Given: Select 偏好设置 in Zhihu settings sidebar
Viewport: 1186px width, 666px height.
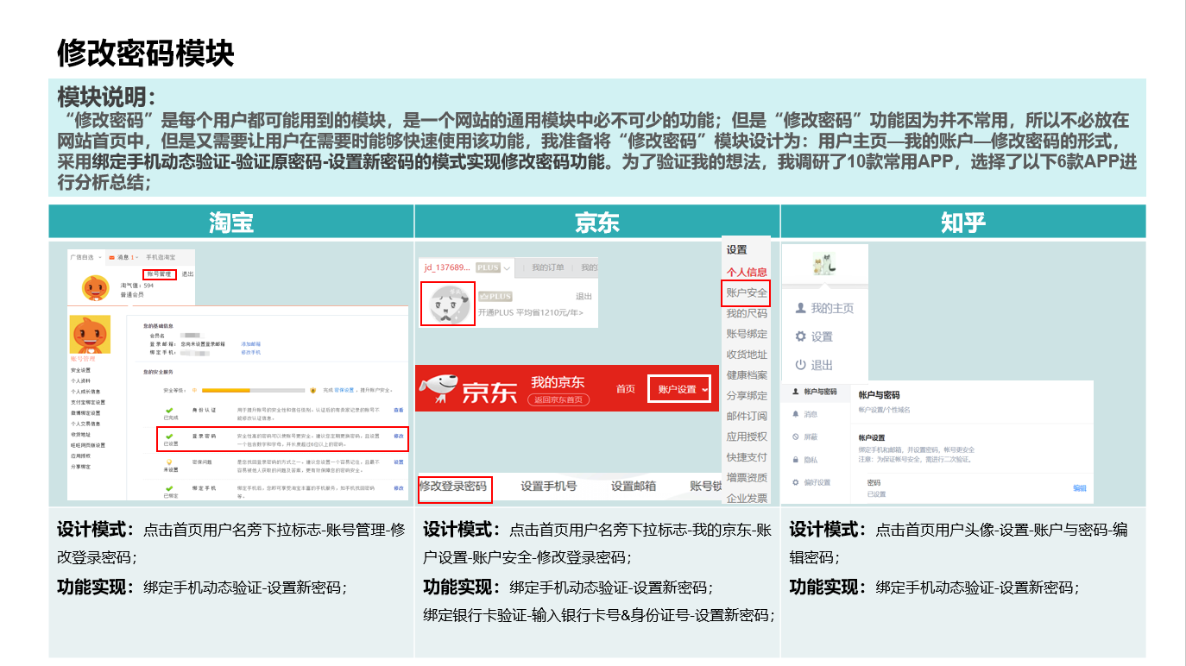Looking at the screenshot, I should click(x=817, y=482).
